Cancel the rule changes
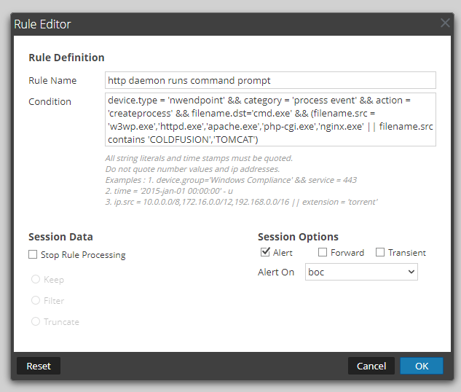Viewport: 461px width, 392px height. (x=371, y=366)
